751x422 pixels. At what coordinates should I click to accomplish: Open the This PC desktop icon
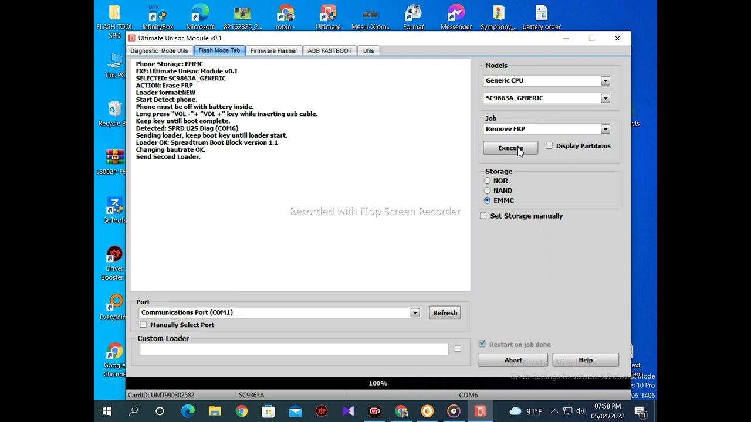tap(115, 66)
